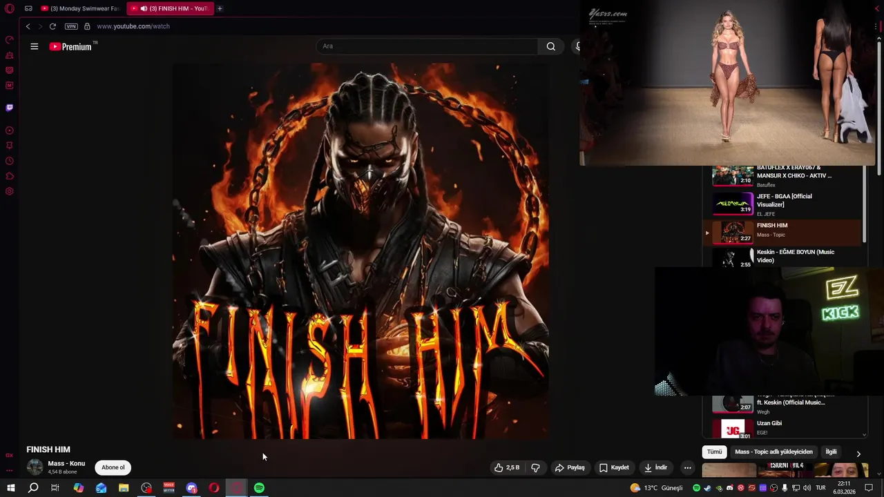Open sidebar three-dots setup menu
Screen dimensions: 884x497
tap(10, 470)
